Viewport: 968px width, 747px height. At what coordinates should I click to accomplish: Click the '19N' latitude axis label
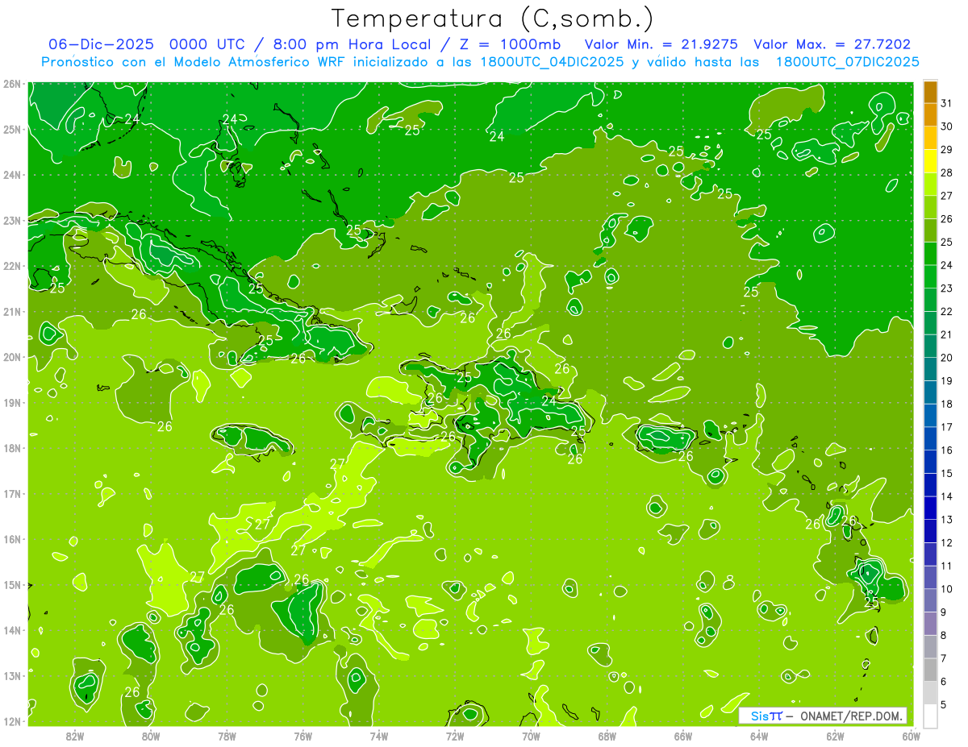[12, 402]
